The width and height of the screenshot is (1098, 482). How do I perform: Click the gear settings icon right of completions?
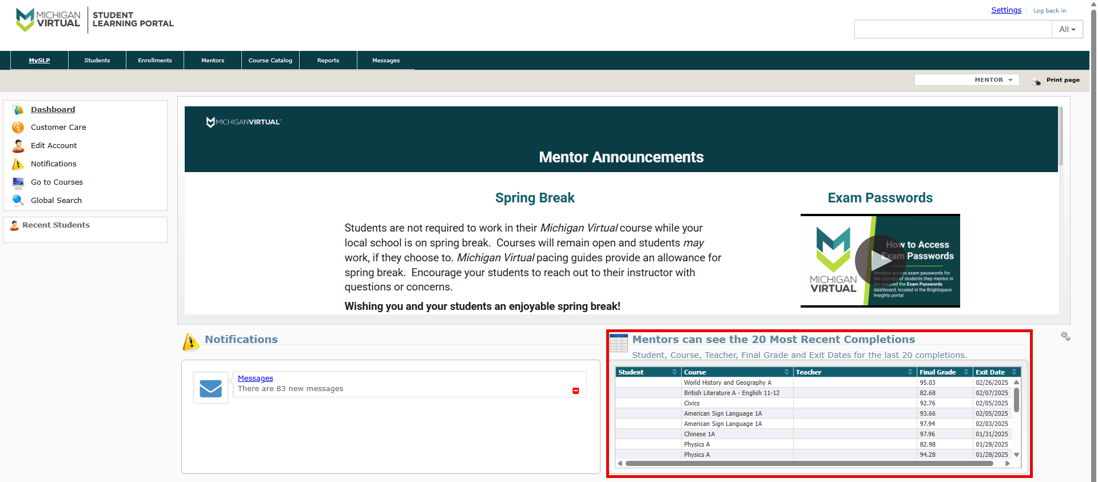(x=1065, y=336)
